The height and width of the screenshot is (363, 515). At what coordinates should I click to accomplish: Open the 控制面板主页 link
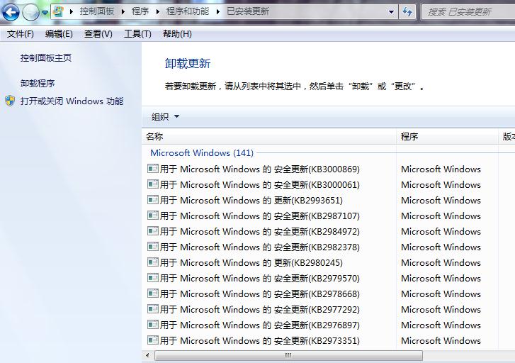tap(46, 58)
